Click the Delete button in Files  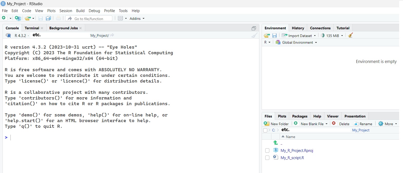tap(341, 124)
